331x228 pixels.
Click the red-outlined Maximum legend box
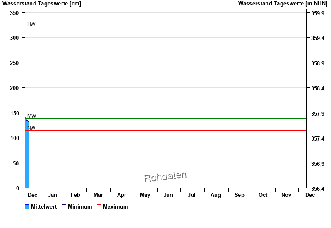click(99, 207)
